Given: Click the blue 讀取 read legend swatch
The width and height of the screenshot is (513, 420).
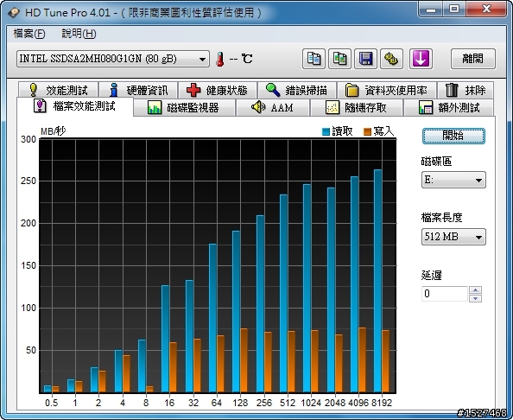Looking at the screenshot, I should (x=326, y=131).
